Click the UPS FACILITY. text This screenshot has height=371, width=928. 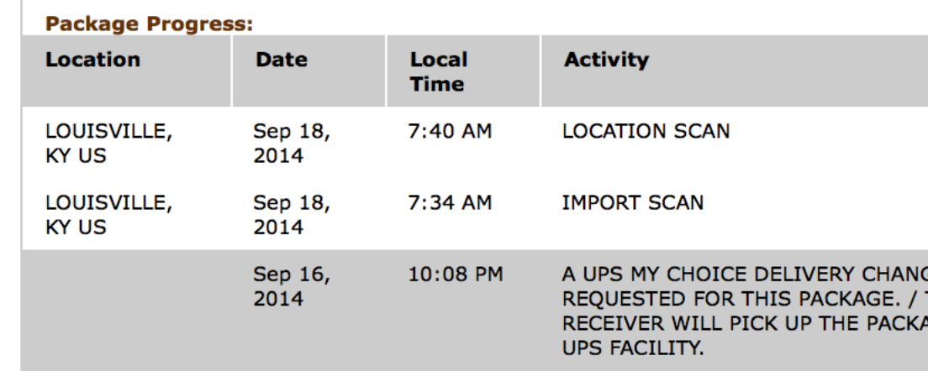633,348
